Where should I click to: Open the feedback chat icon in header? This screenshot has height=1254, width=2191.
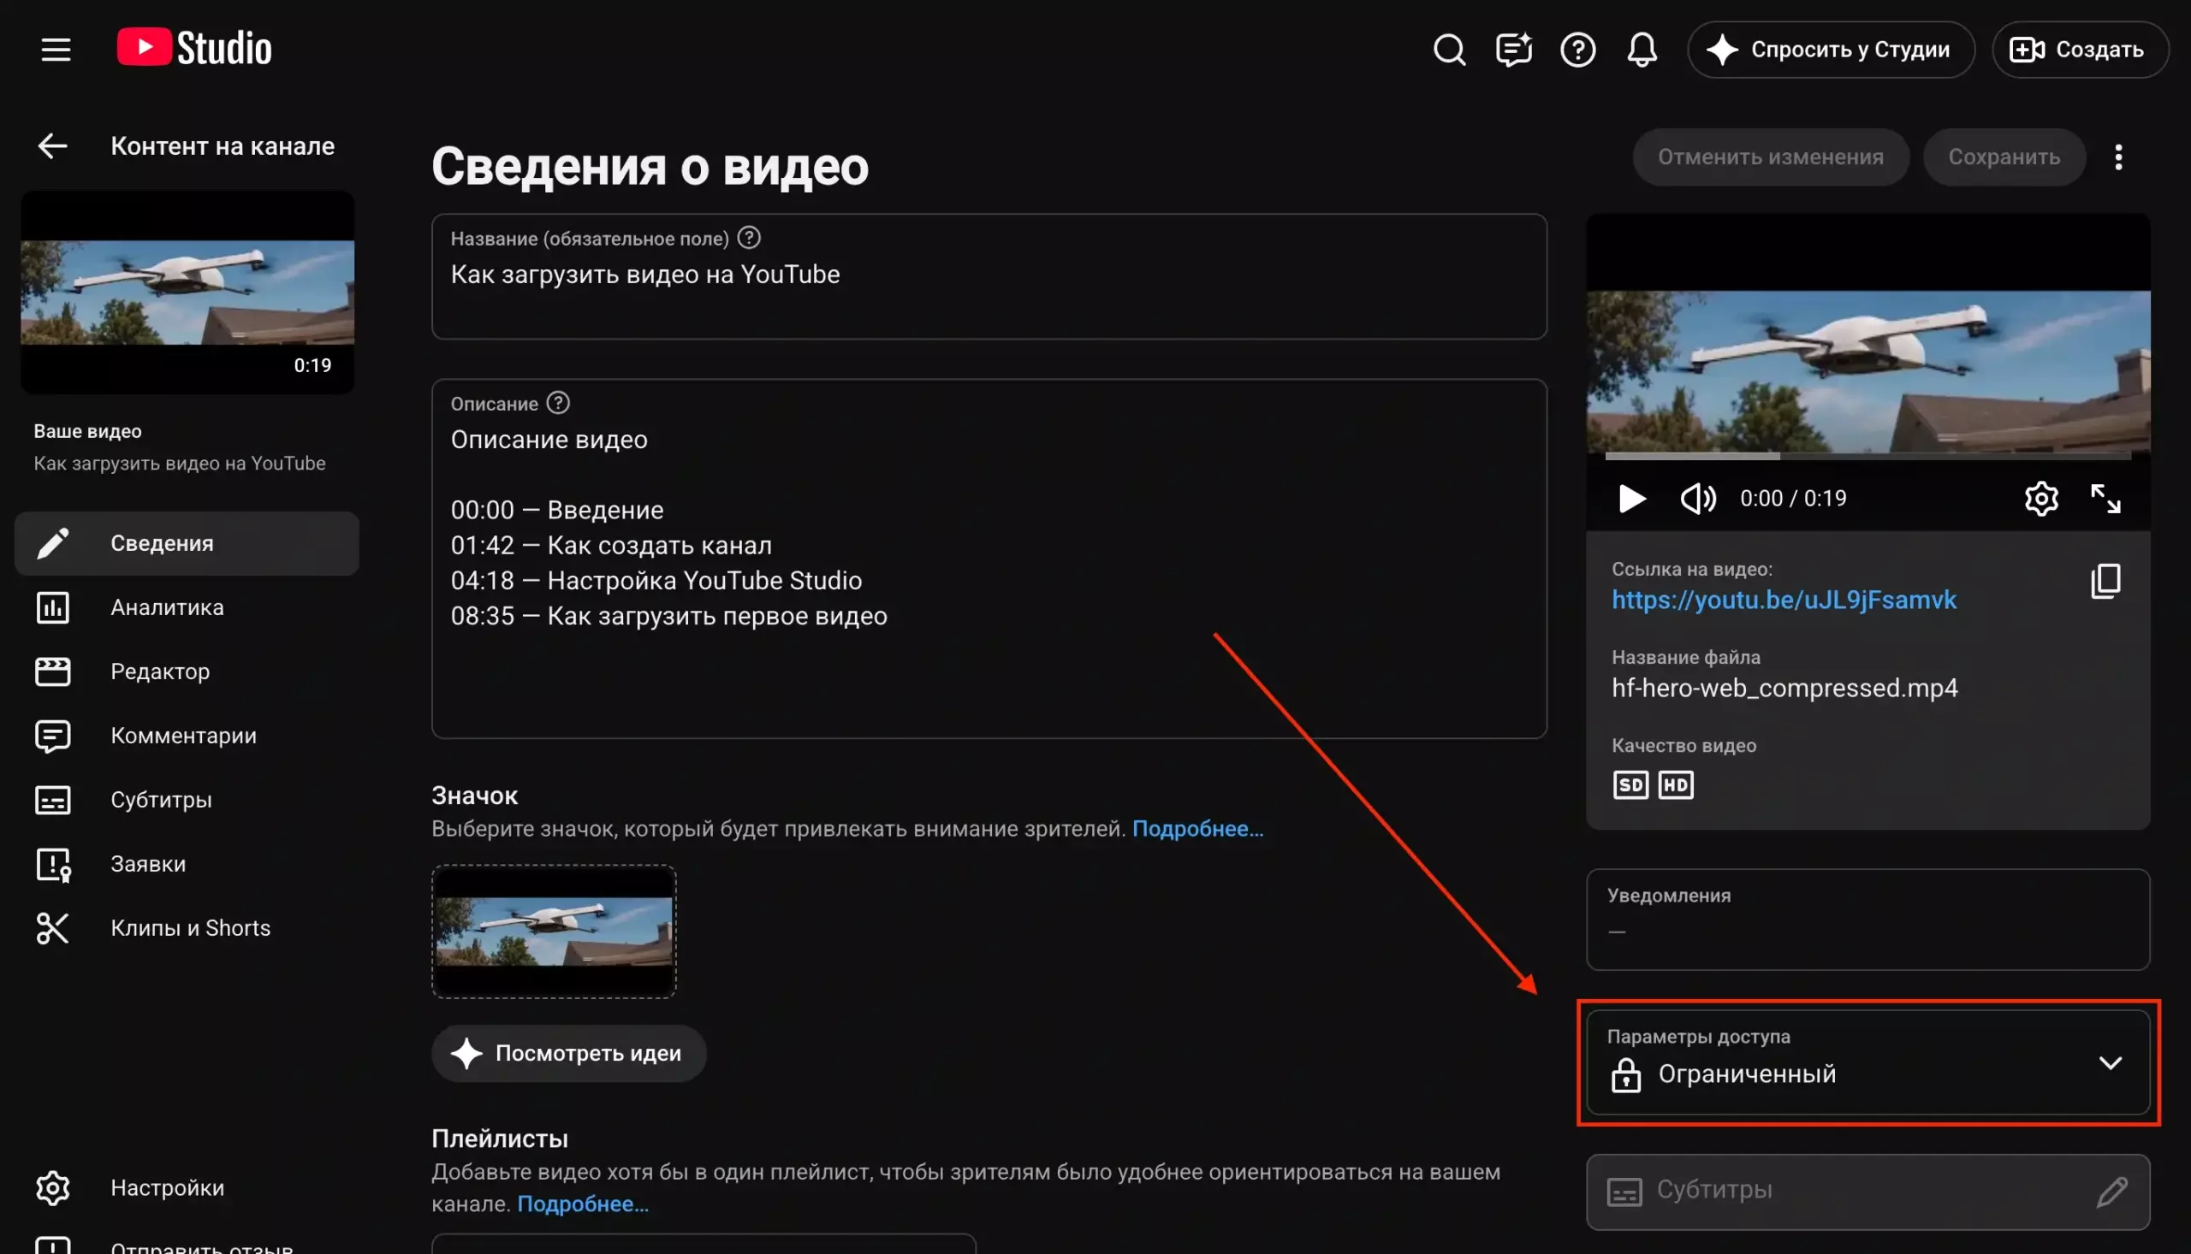[1514, 50]
